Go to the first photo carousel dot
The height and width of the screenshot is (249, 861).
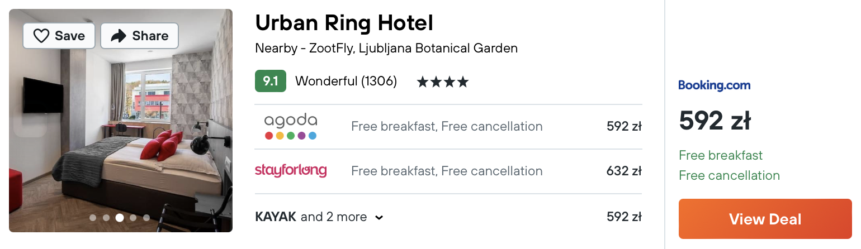click(93, 218)
